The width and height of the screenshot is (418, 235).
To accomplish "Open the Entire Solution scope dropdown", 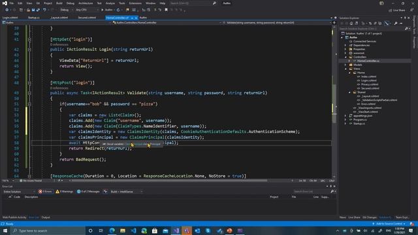I will [19, 191].
